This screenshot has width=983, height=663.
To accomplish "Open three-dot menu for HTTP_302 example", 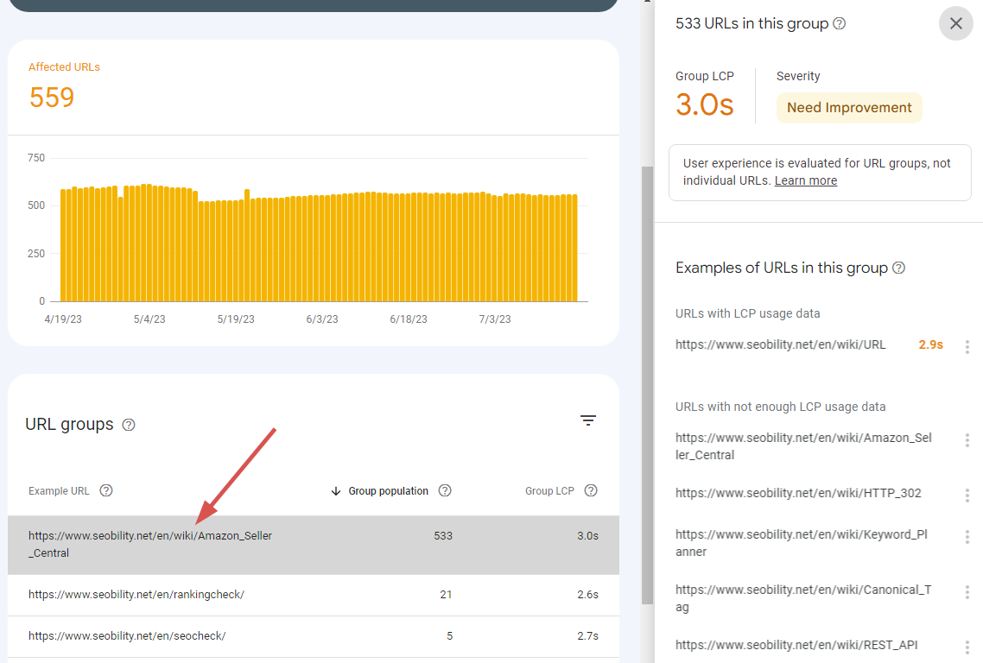I will click(967, 495).
